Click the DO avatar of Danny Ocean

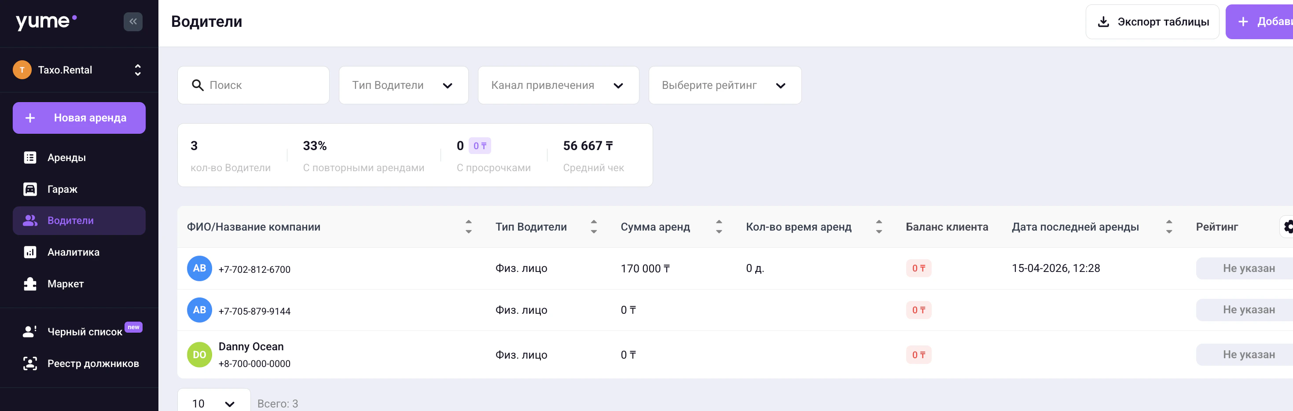coord(199,355)
